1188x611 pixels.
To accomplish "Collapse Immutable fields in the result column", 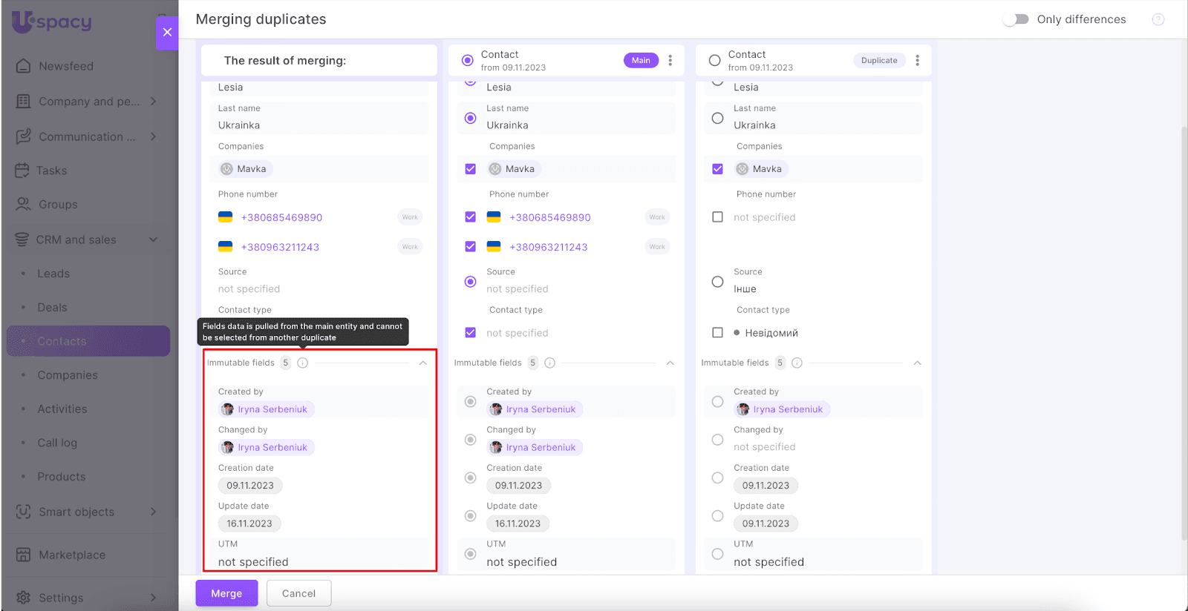I will pos(422,363).
